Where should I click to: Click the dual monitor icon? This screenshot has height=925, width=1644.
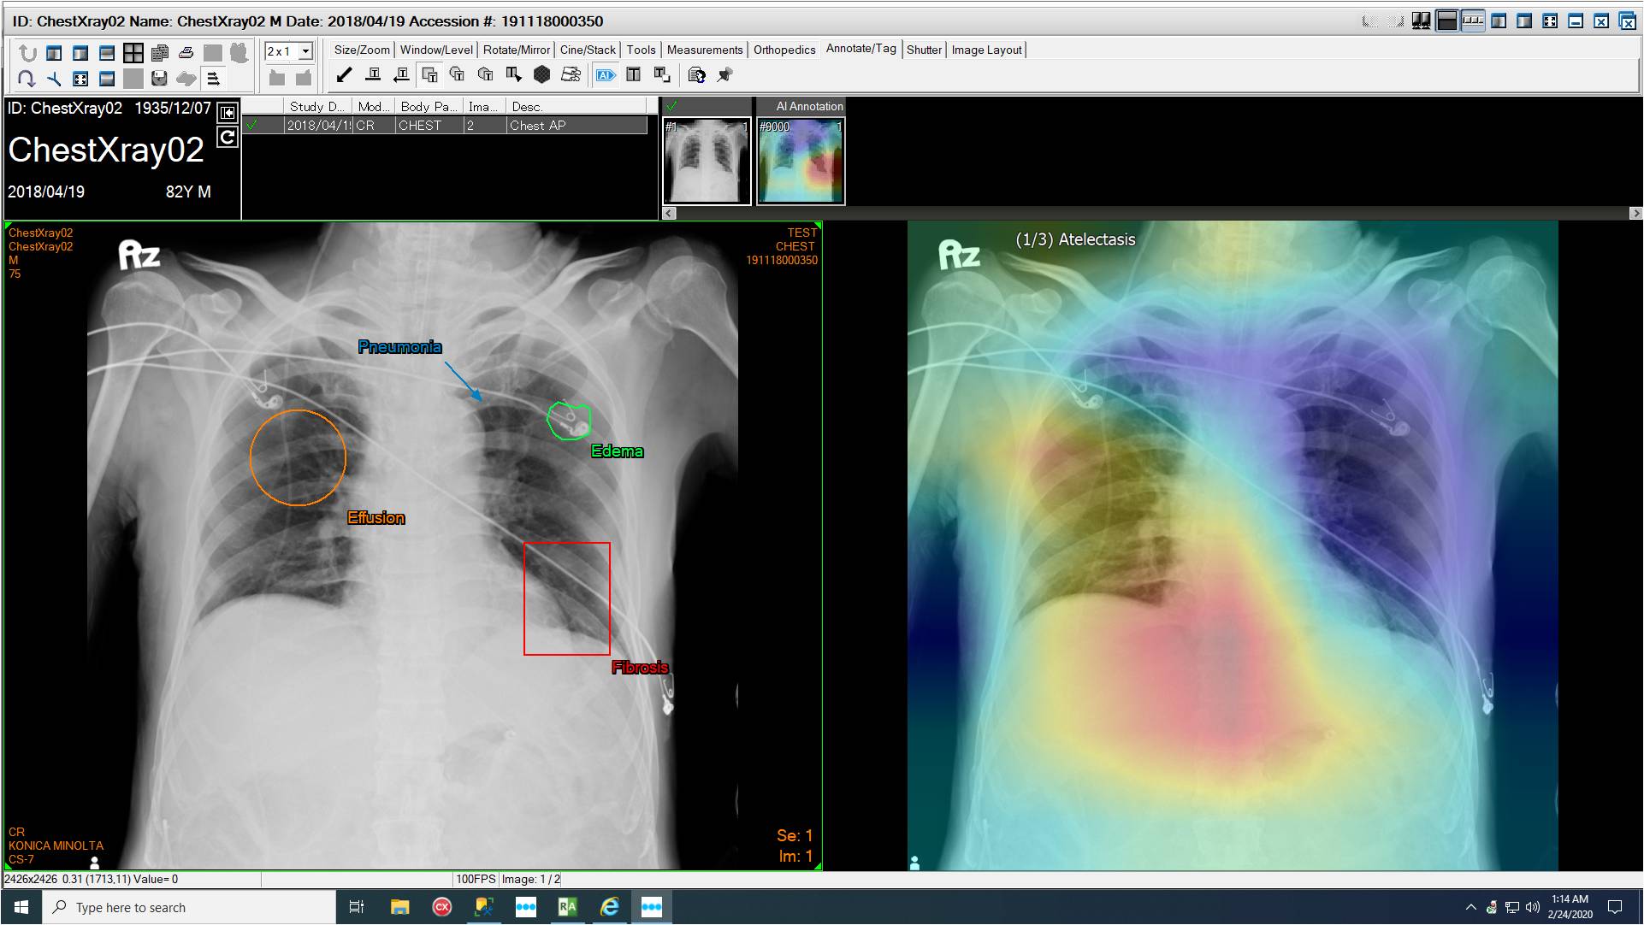point(1421,21)
